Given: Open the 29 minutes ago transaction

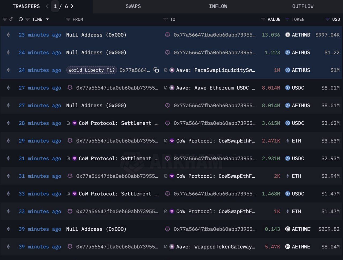Looking at the screenshot, I should (40, 141).
